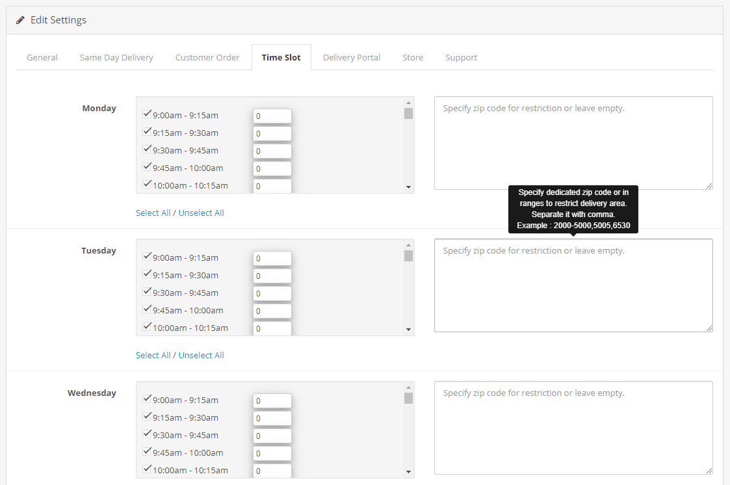The image size is (730, 485).
Task: Uncheck Monday 9:15am - 9:30am slot
Action: pyautogui.click(x=147, y=131)
